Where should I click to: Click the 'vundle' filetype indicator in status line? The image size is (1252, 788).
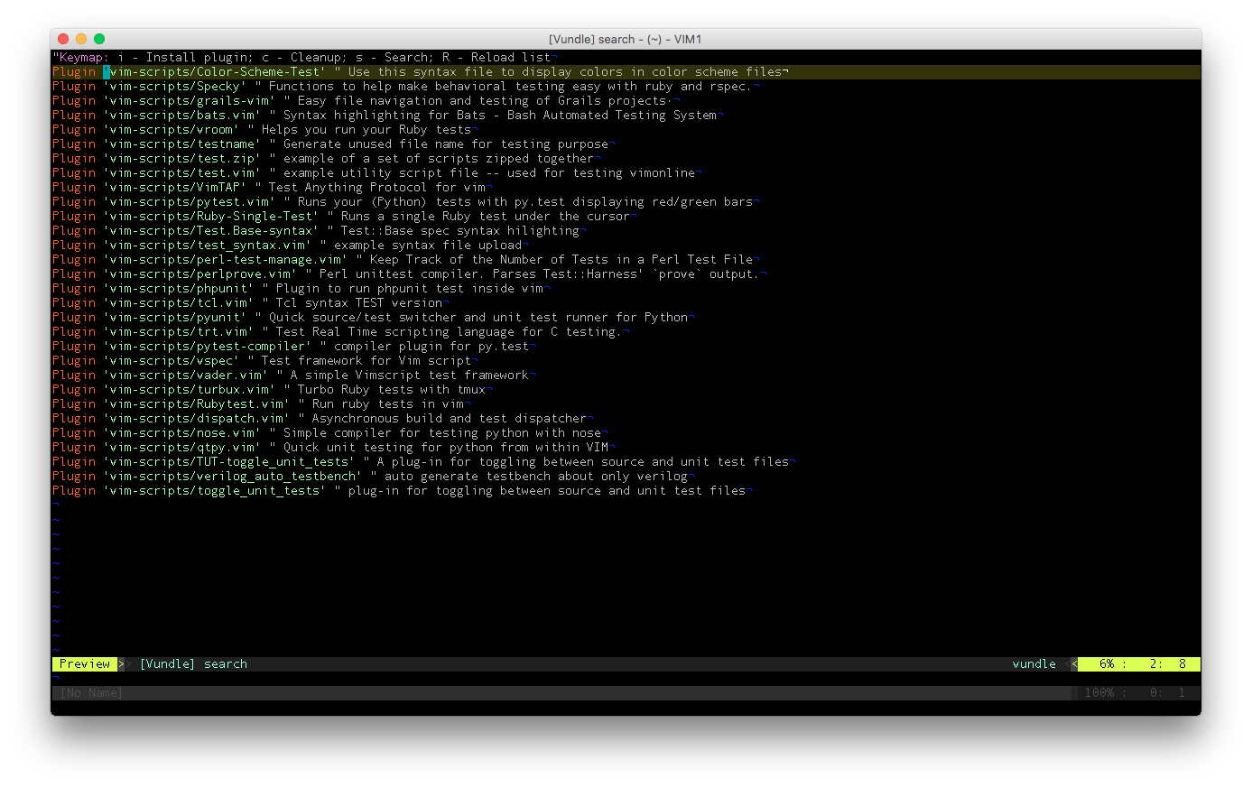coord(1034,664)
